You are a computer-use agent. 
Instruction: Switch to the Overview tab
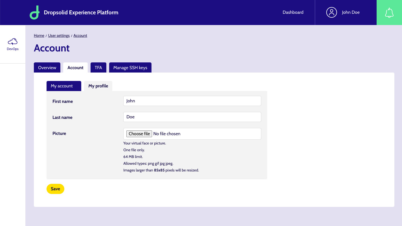[x=47, y=67]
